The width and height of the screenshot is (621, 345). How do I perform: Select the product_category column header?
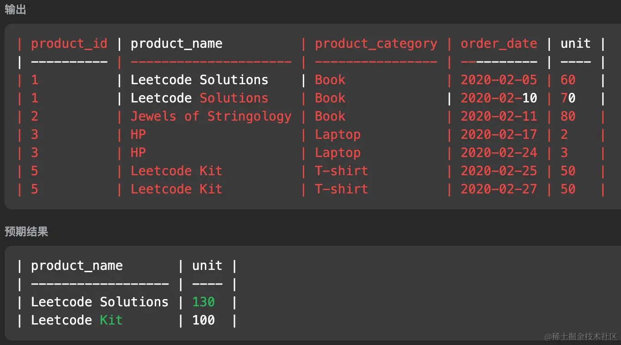pos(376,44)
